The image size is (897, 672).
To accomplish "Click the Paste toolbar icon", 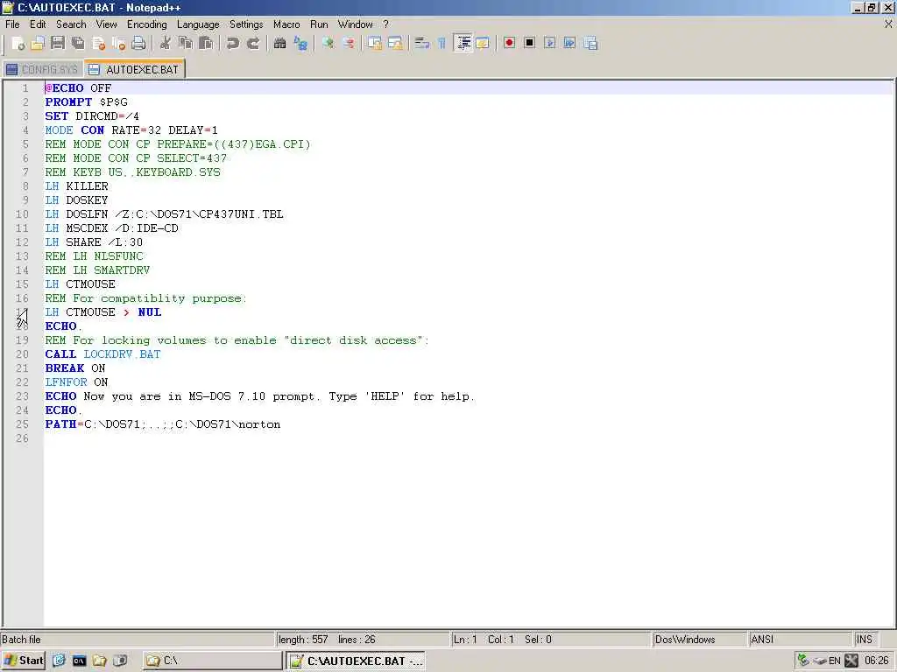I will pos(205,44).
